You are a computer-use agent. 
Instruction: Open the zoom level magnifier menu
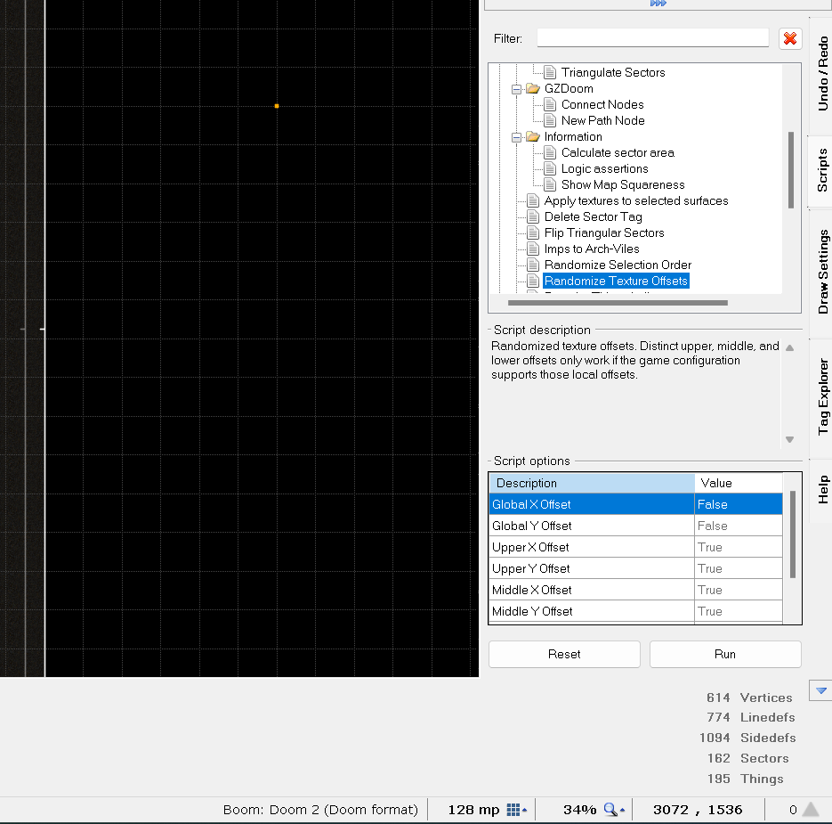tap(615, 810)
